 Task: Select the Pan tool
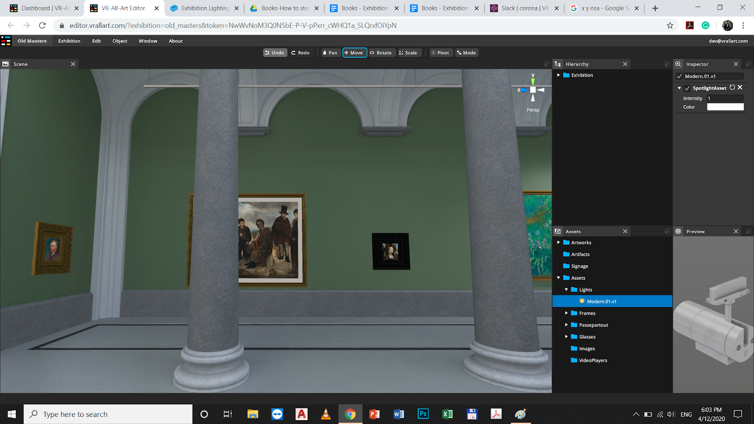pos(330,53)
